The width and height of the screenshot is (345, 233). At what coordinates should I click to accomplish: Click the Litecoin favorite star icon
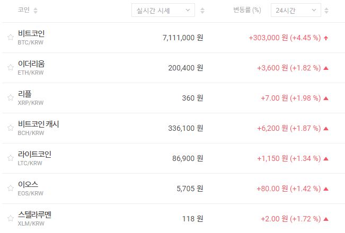pyautogui.click(x=10, y=158)
